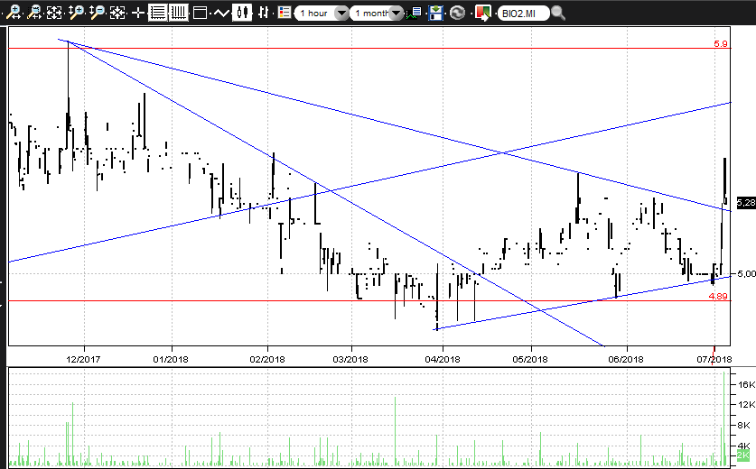756x469 pixels.
Task: Toggle horizontal grid lines
Action: click(158, 13)
